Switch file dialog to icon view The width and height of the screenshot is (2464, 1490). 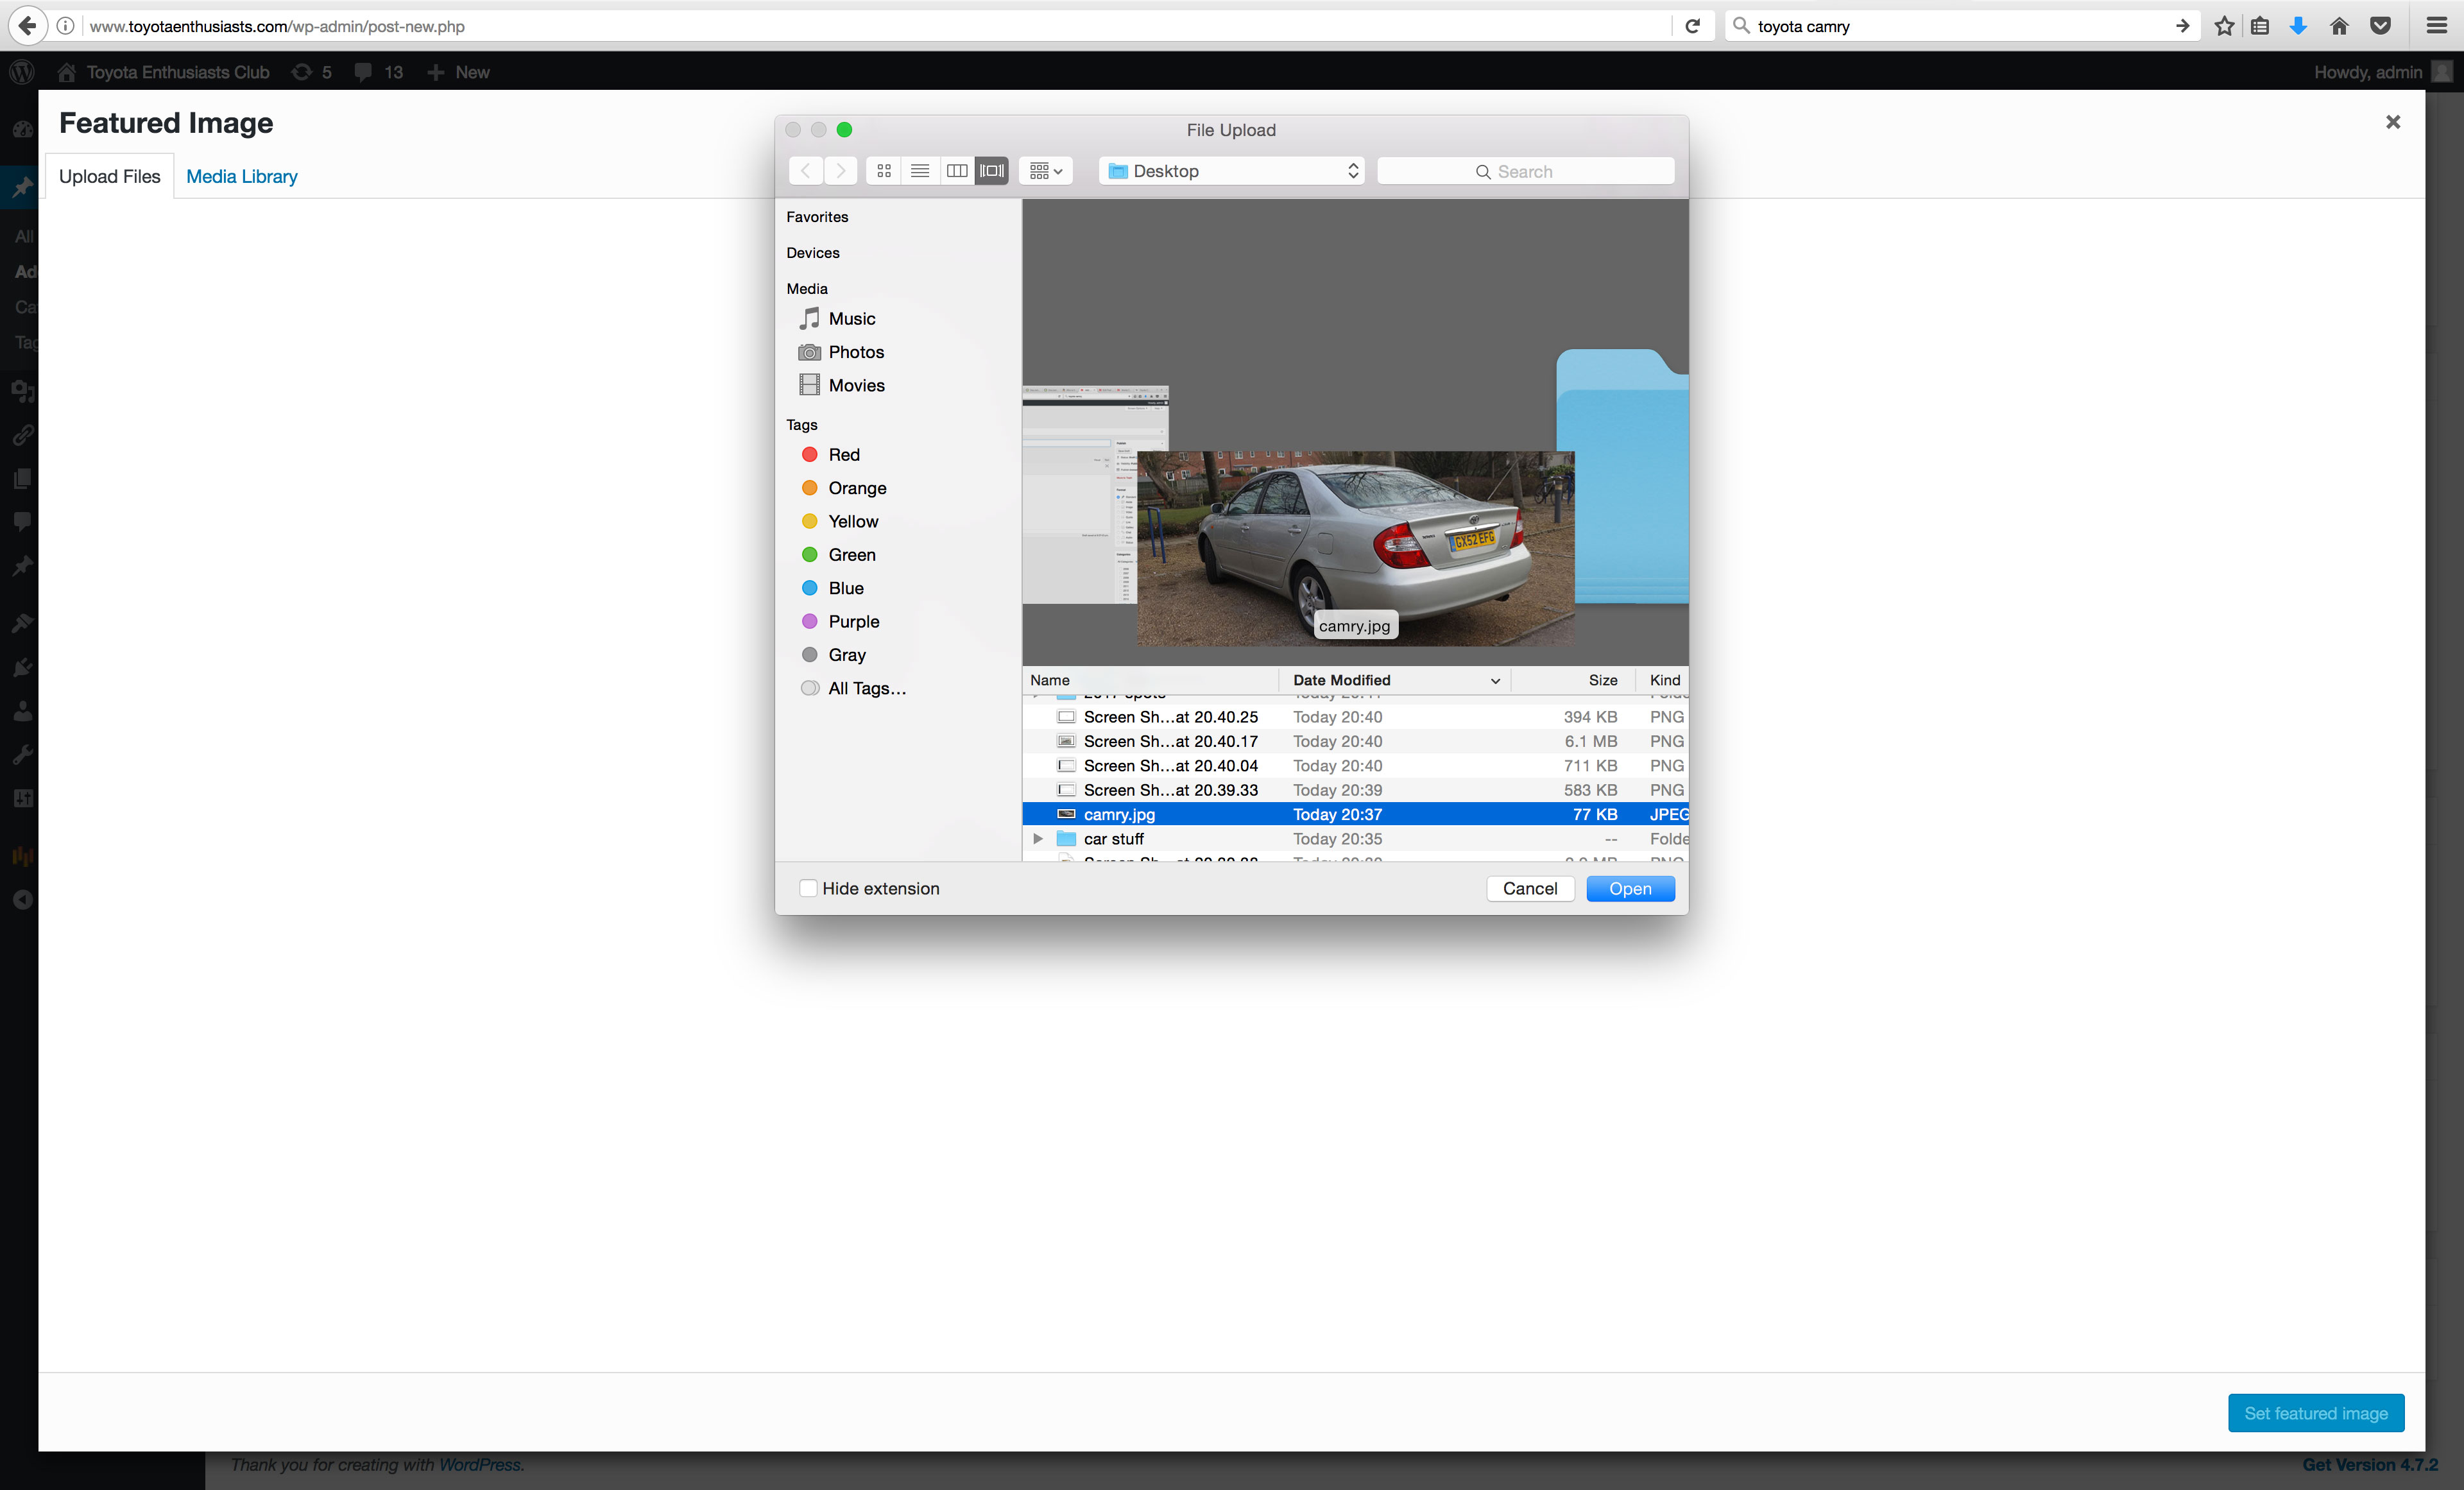pos(884,171)
